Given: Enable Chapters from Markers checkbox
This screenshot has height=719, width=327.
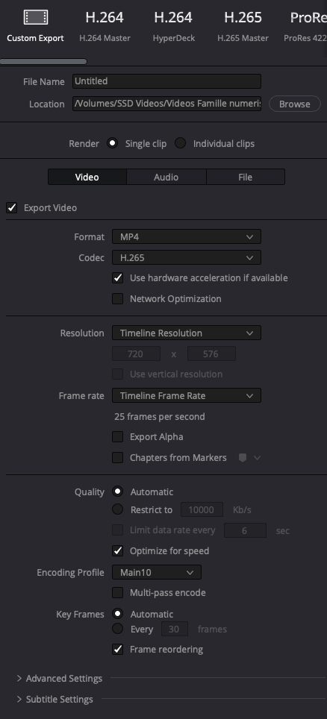Looking at the screenshot, I should [118, 458].
